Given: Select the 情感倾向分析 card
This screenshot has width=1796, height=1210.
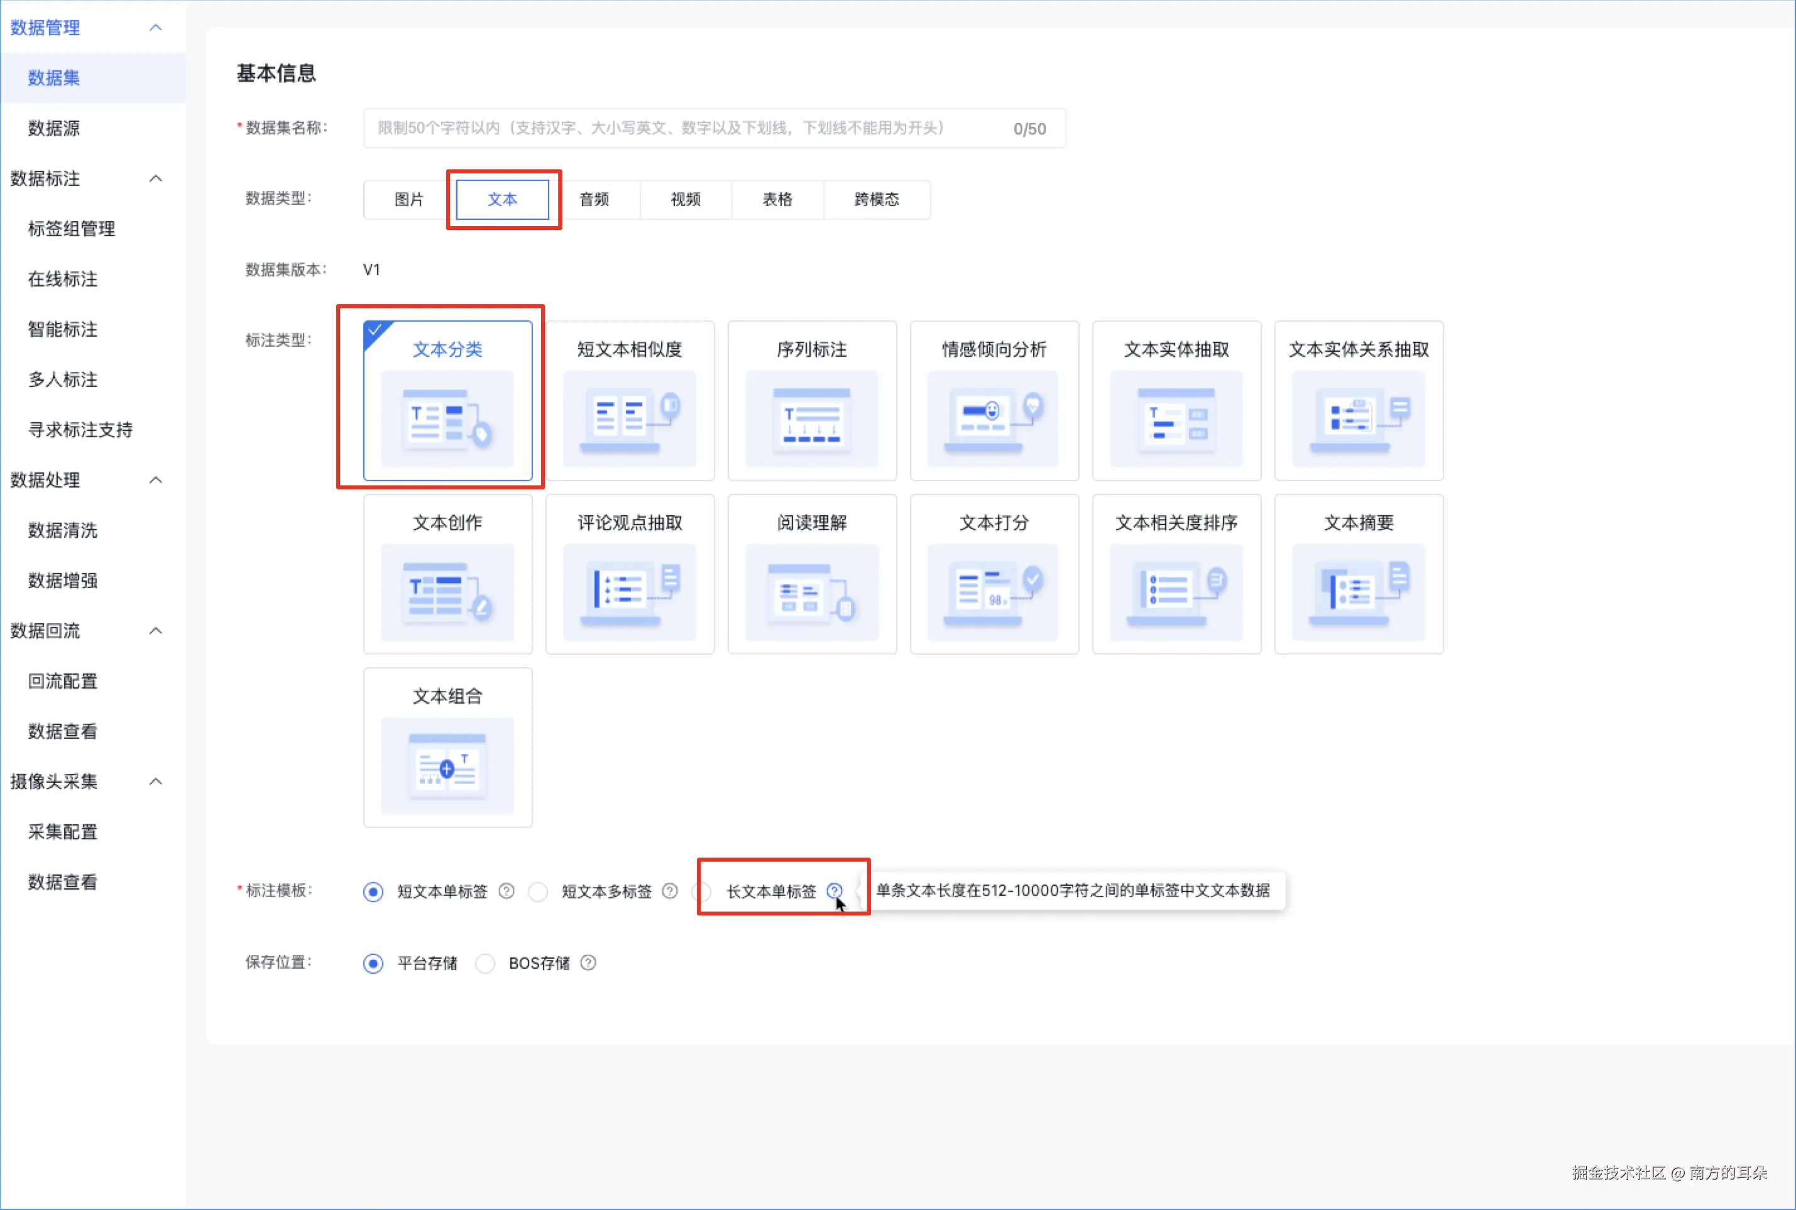Looking at the screenshot, I should 994,400.
